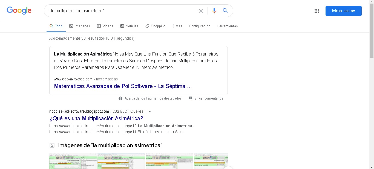
Task: Open the Matemáticas Avanzadas de Pol Software link
Action: [x=123, y=86]
